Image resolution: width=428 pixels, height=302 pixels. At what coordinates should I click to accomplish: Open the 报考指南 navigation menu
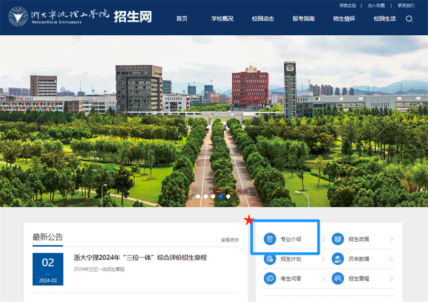coord(303,19)
